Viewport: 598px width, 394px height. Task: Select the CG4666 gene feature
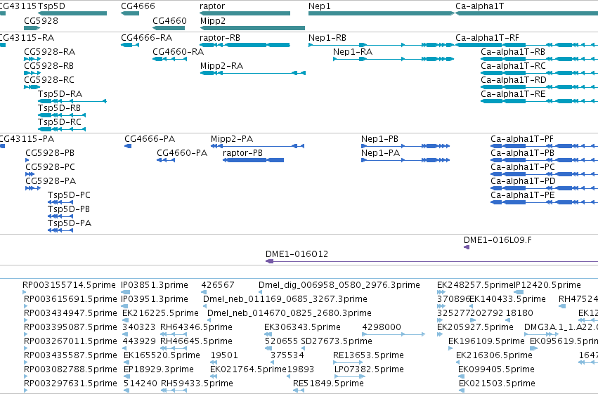pyautogui.click(x=130, y=13)
